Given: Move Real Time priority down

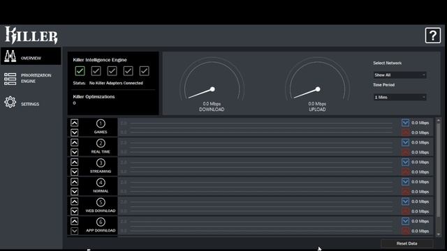Looking at the screenshot, I should pyautogui.click(x=75, y=152).
